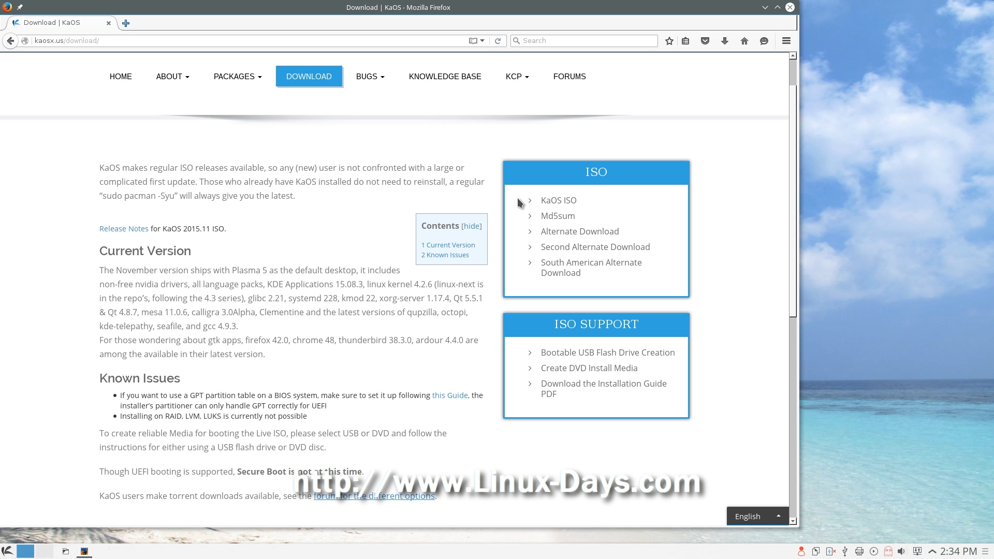
Task: Click the 2:34 PM clock
Action: [x=958, y=551]
